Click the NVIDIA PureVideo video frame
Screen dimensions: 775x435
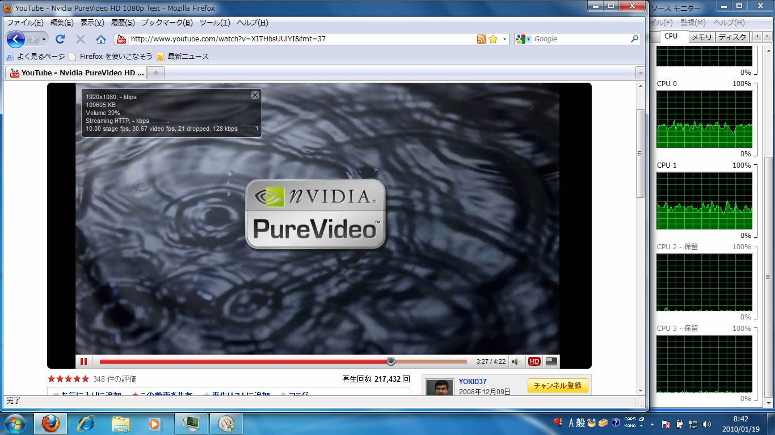pyautogui.click(x=317, y=219)
